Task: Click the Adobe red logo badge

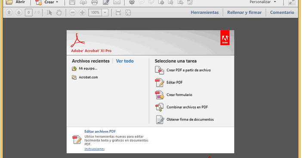Action: pyautogui.click(x=225, y=38)
